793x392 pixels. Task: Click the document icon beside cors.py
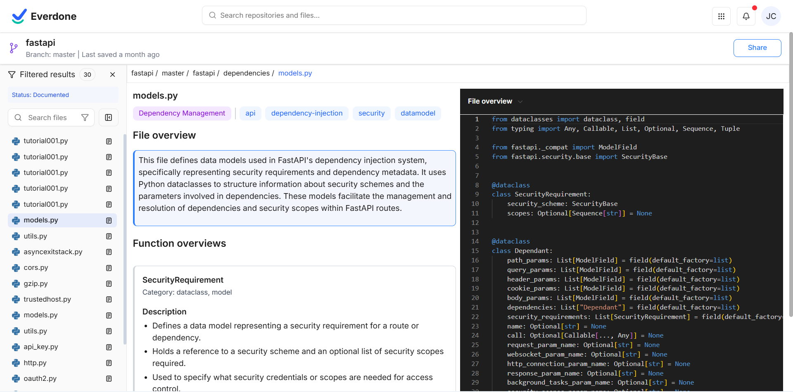click(109, 268)
